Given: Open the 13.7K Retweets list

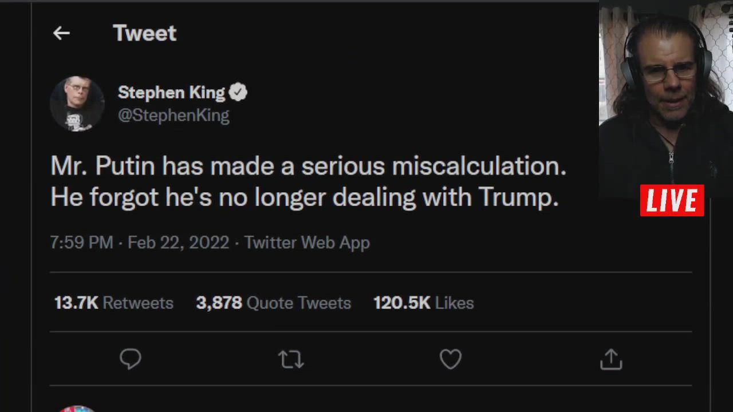Looking at the screenshot, I should point(114,303).
